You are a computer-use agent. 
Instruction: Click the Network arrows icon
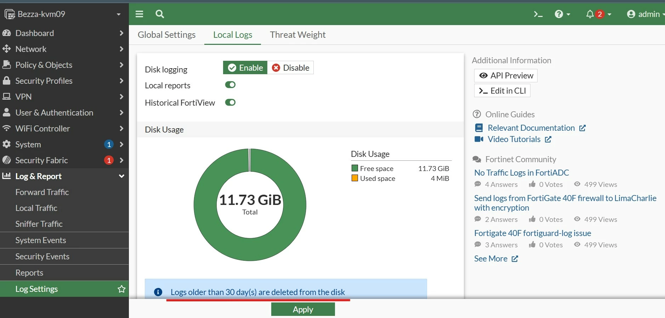6,49
